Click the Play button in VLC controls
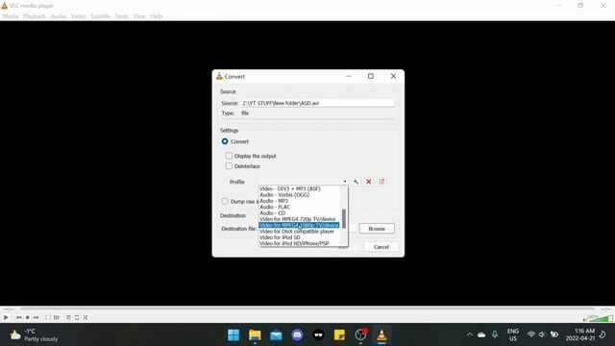The image size is (615, 346). point(6,317)
